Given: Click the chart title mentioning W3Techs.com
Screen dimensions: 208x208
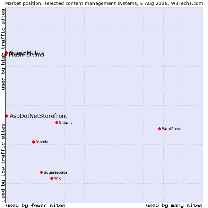Looking at the screenshot, I should 104,3.
